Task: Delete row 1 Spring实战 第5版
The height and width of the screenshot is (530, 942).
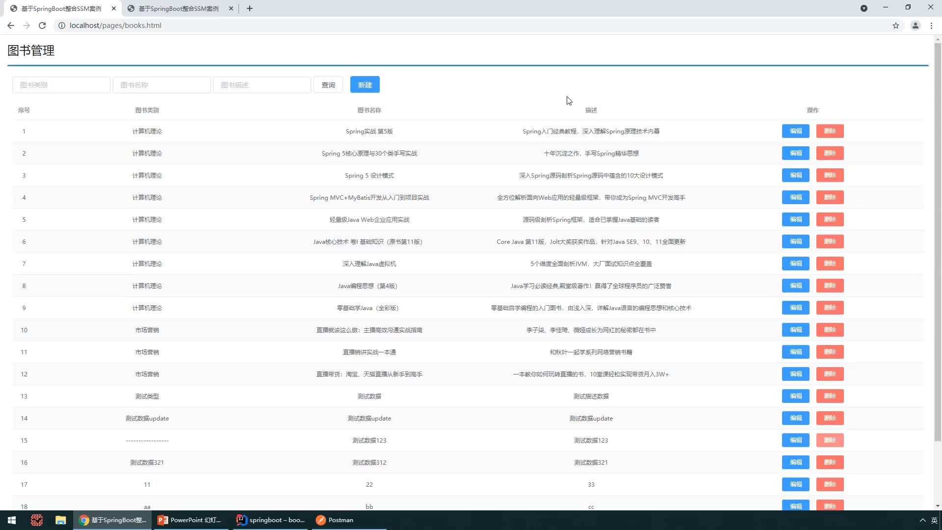Action: [x=830, y=131]
